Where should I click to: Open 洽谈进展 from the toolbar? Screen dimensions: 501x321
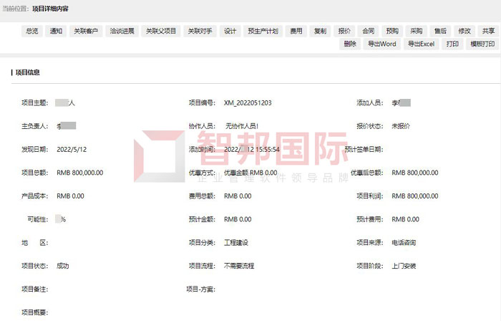122,32
